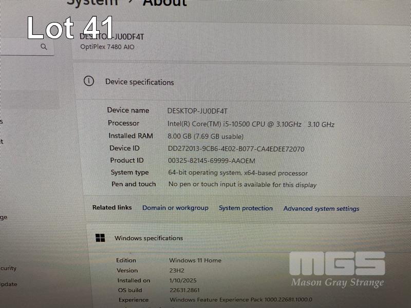Click the Windows logo beside Windows specifications
Viewport: 411px width, 308px height.
(x=100, y=238)
